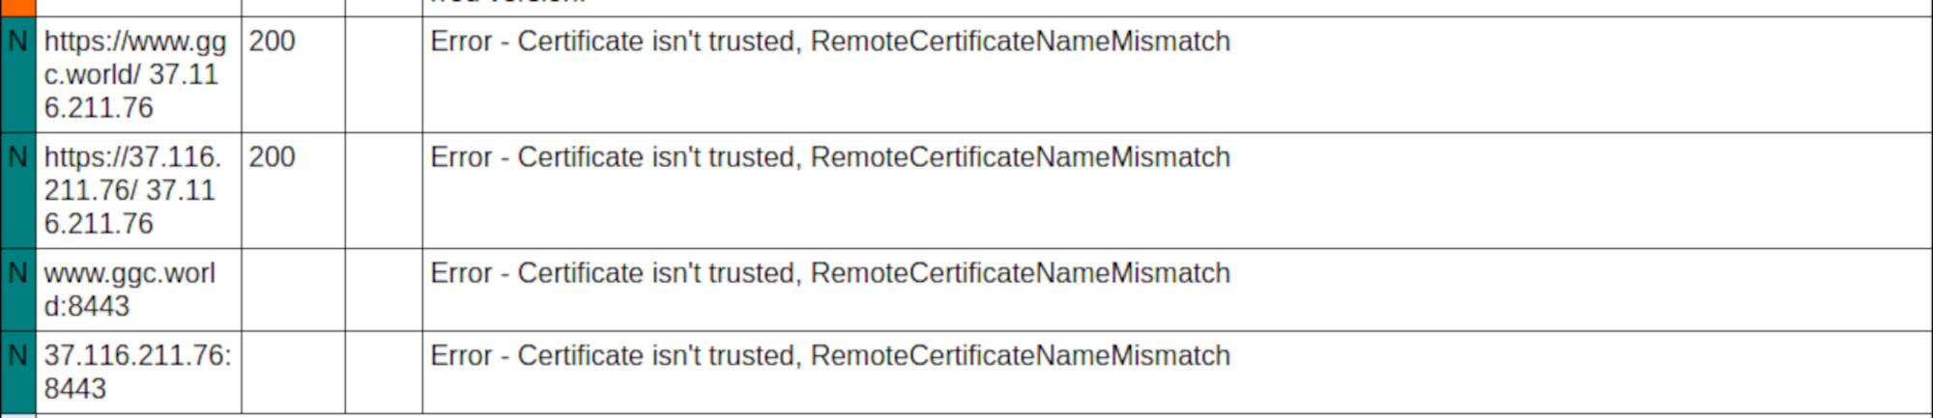1933x418 pixels.
Task: Select the certificate error message in 37.116.211.76:8443 row
Action: click(x=830, y=356)
